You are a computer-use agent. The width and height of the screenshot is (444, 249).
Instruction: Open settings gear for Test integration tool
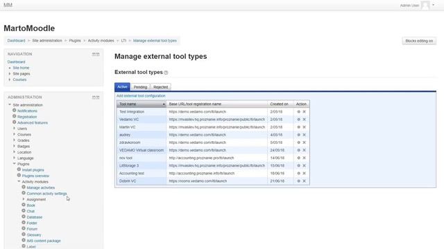click(x=298, y=112)
